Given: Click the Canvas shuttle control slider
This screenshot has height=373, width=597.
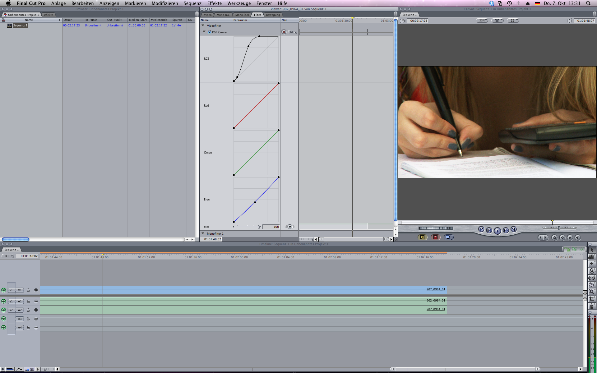Looking at the screenshot, I should coord(559,228).
